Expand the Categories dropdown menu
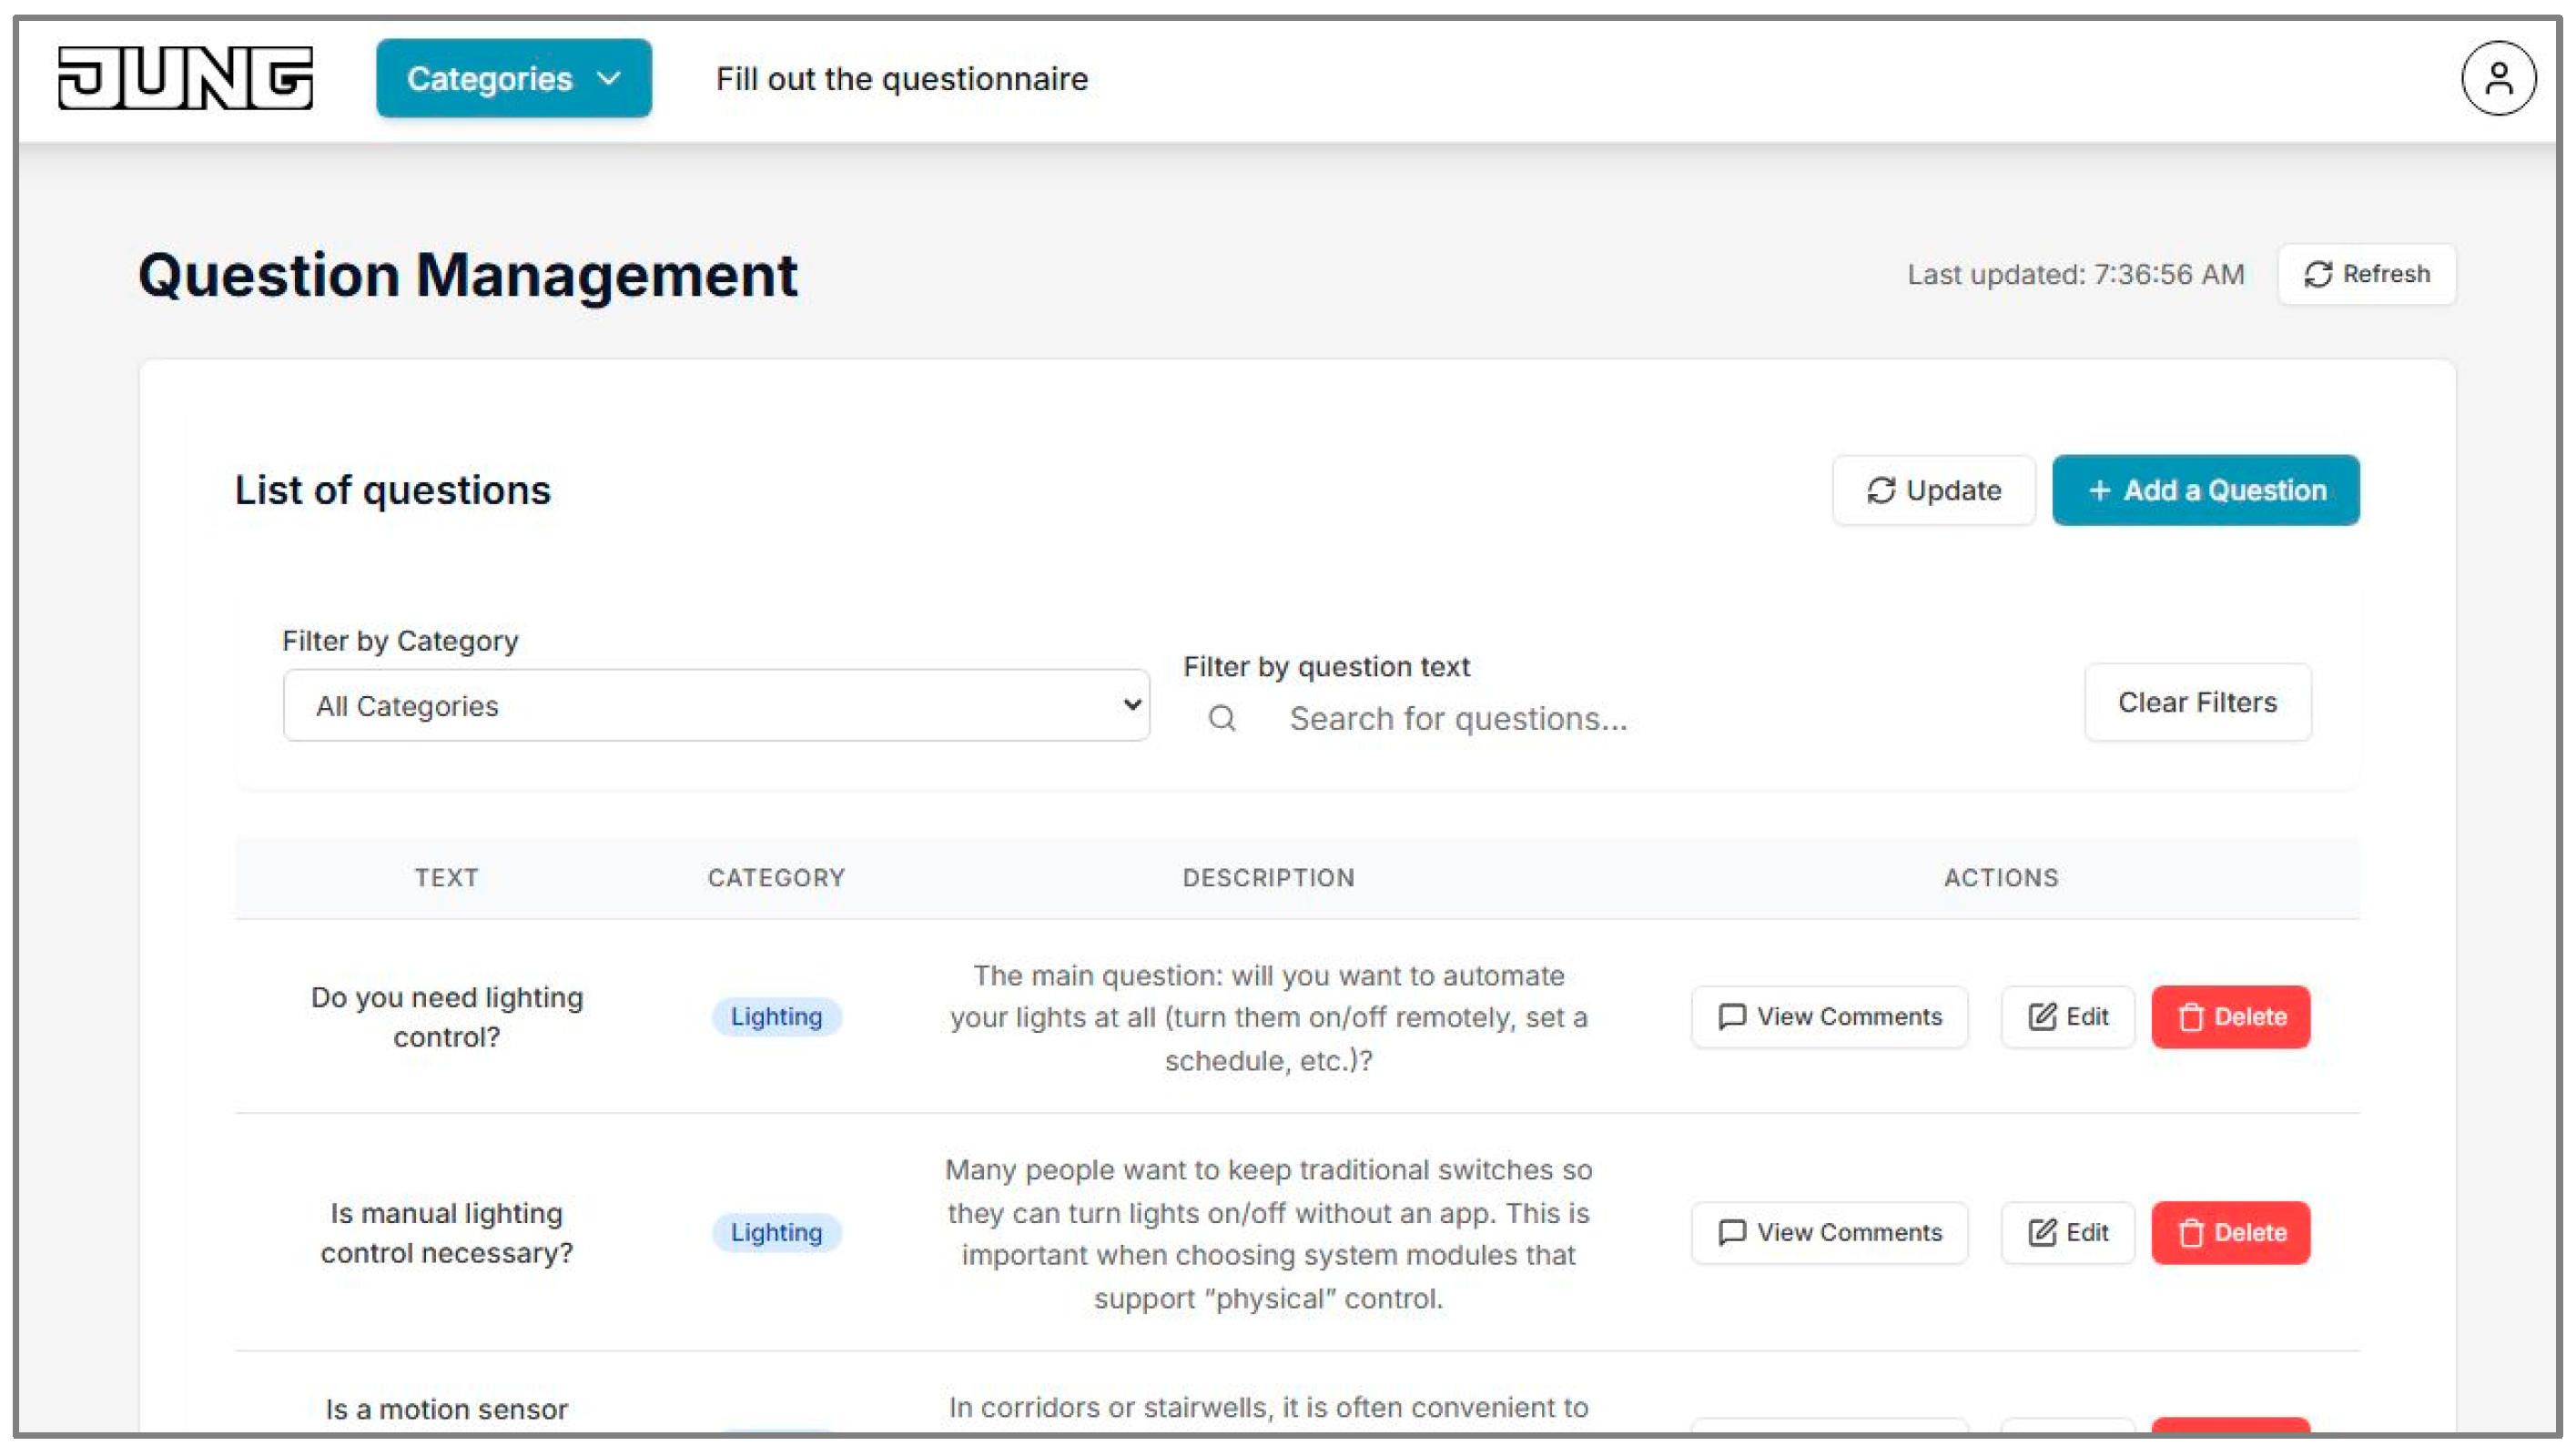The height and width of the screenshot is (1456, 2576). click(x=513, y=78)
